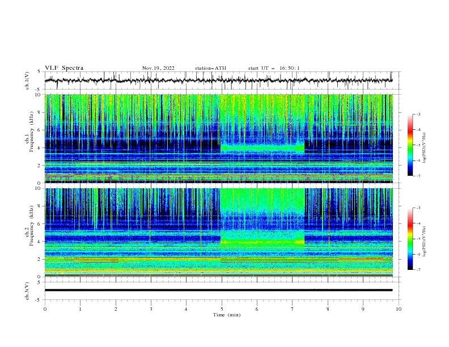Click time axis tick label "3"

pos(151,309)
